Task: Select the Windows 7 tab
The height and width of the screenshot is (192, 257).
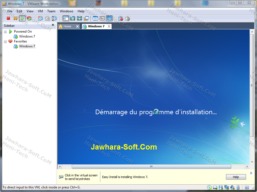Action: [96, 26]
